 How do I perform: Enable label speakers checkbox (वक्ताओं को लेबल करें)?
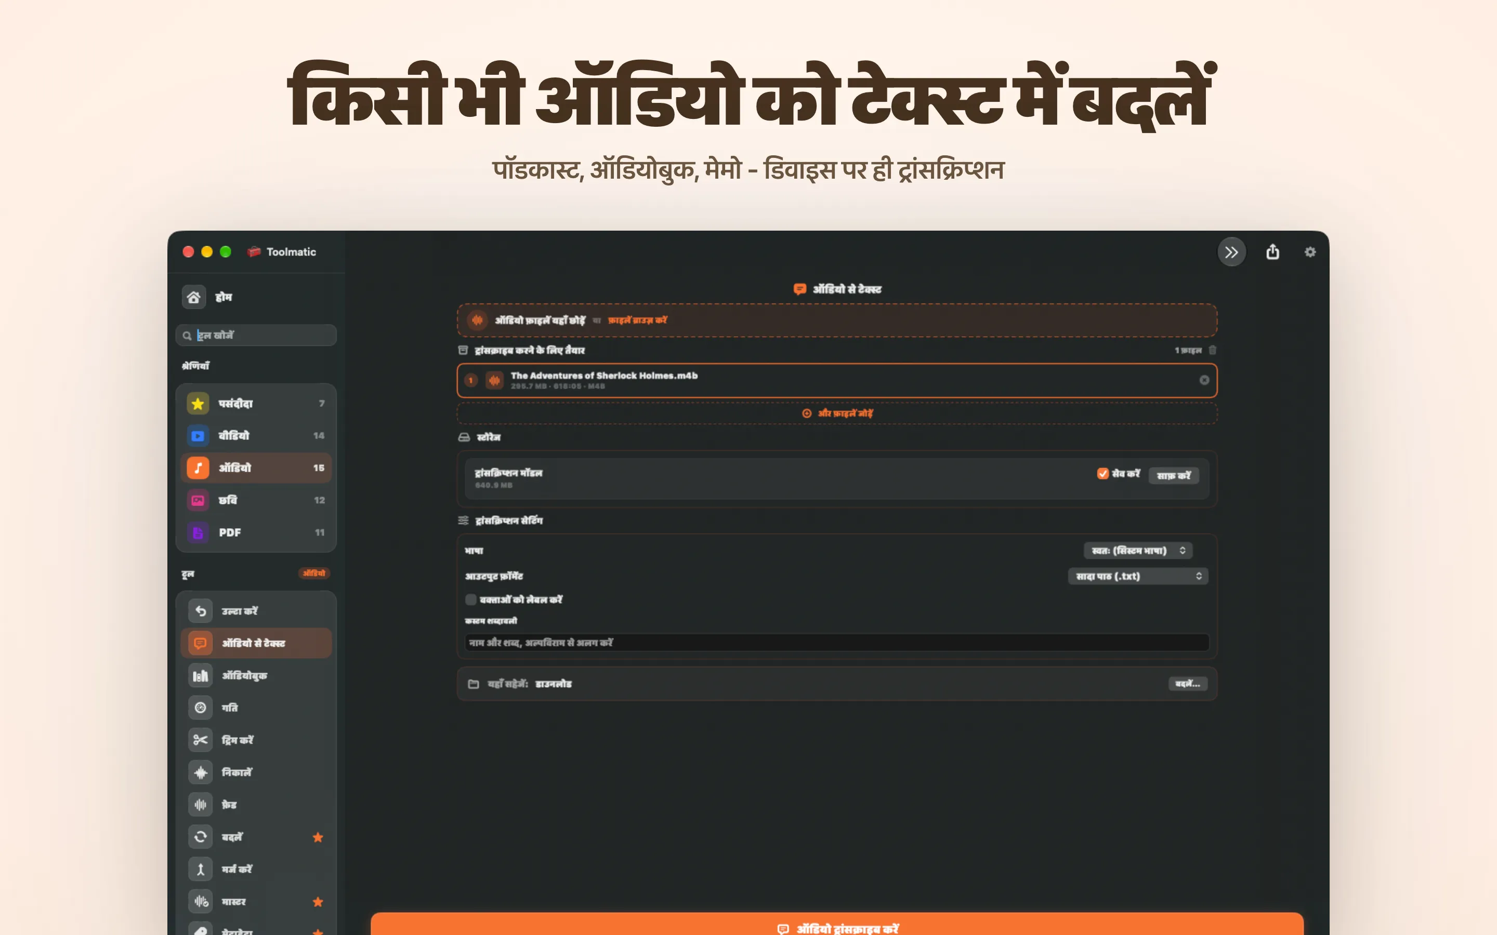pyautogui.click(x=471, y=600)
